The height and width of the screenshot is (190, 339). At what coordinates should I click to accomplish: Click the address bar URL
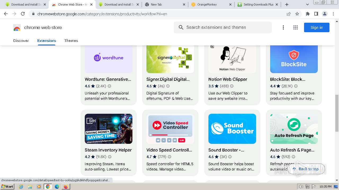click(x=102, y=14)
